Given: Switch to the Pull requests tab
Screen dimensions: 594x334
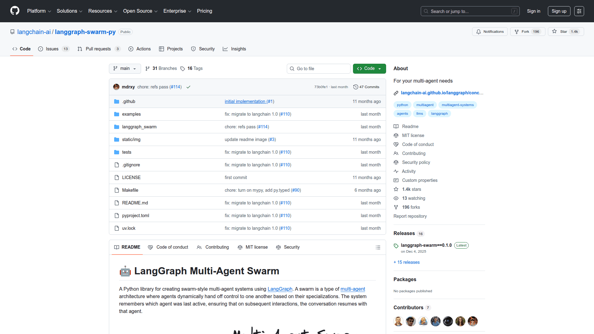Looking at the screenshot, I should (98, 49).
